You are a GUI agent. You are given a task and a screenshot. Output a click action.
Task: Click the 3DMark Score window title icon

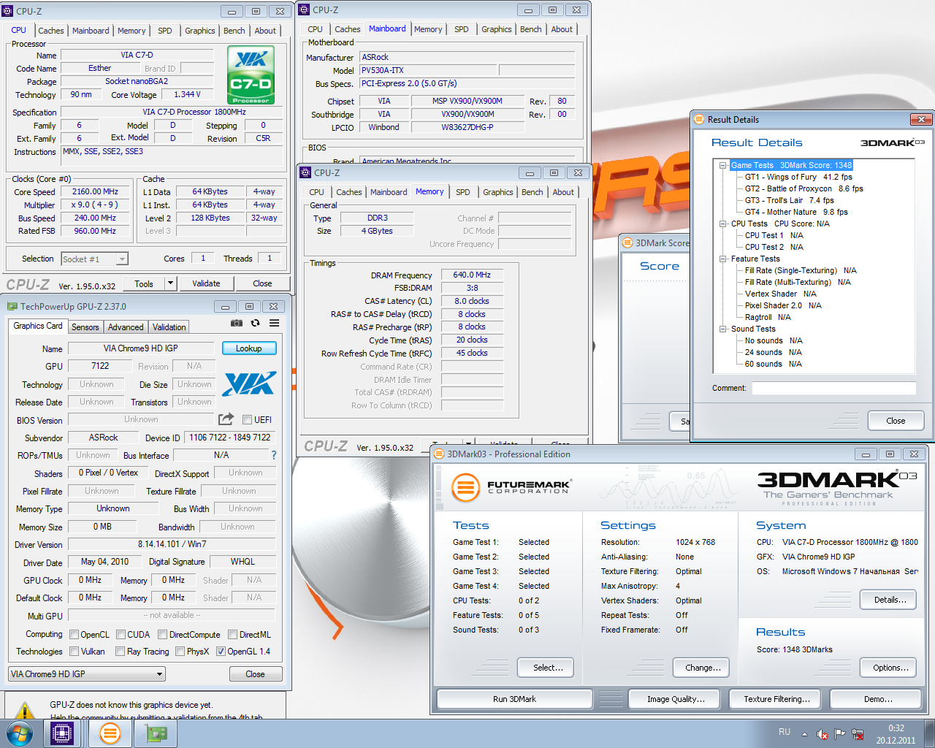[627, 243]
